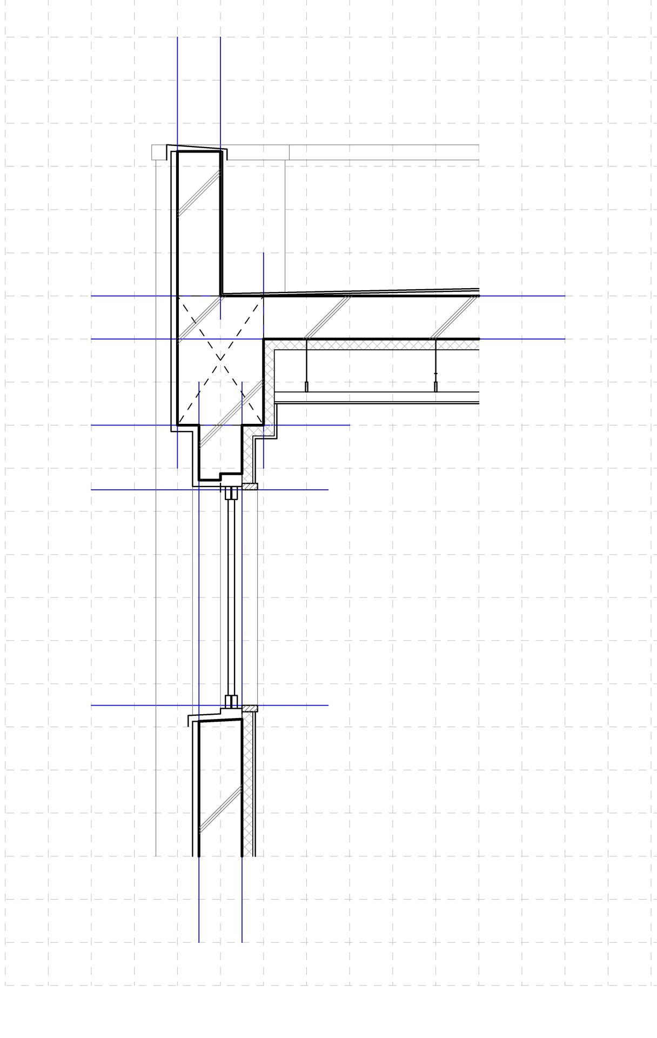Select the cross-hatched insulation strip under the slab
This screenshot has height=1038, width=657.
373,344
